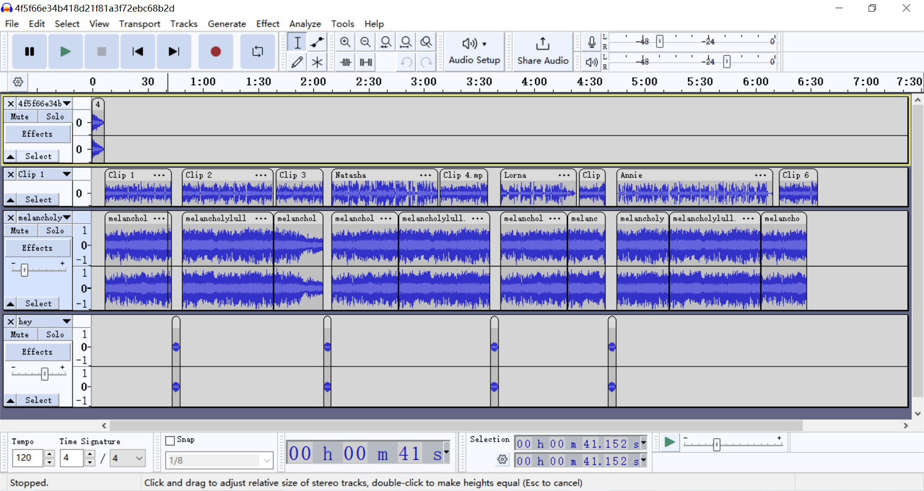Click the horizontal scrollbar
This screenshot has width=924, height=491.
point(456,426)
